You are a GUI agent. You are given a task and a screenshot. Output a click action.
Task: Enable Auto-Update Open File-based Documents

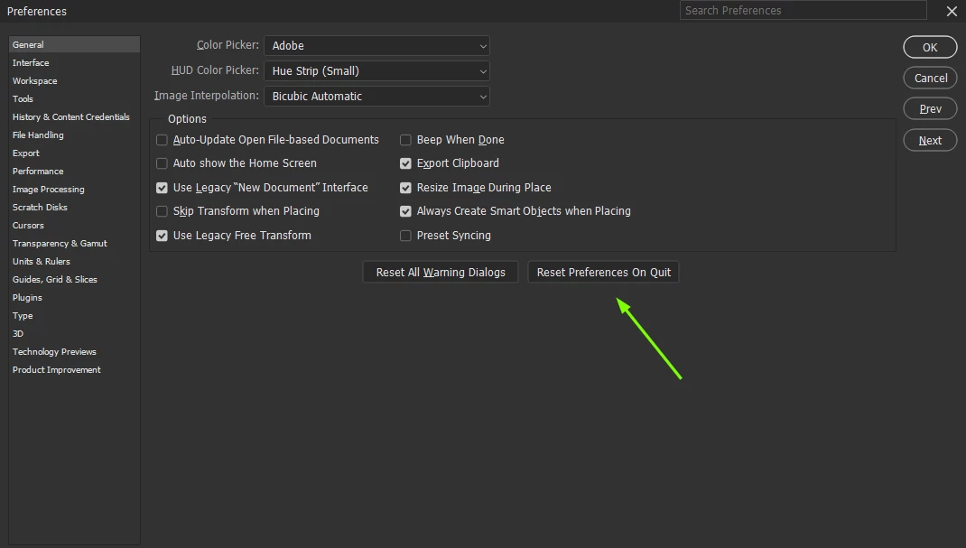click(x=162, y=140)
